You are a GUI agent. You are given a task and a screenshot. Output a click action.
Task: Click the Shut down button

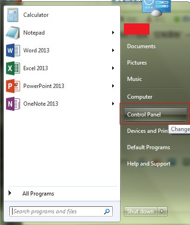[x=140, y=211]
